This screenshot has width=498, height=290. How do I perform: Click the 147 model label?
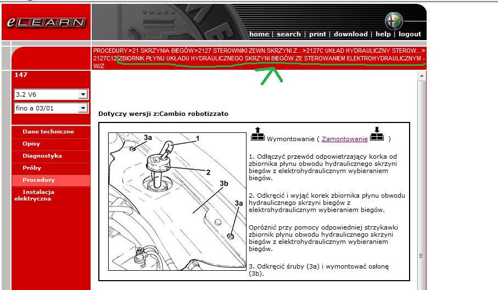(21, 75)
